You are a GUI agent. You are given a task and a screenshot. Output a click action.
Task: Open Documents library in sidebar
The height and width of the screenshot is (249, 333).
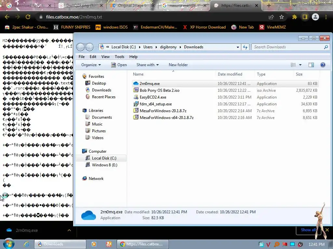[x=102, y=117]
